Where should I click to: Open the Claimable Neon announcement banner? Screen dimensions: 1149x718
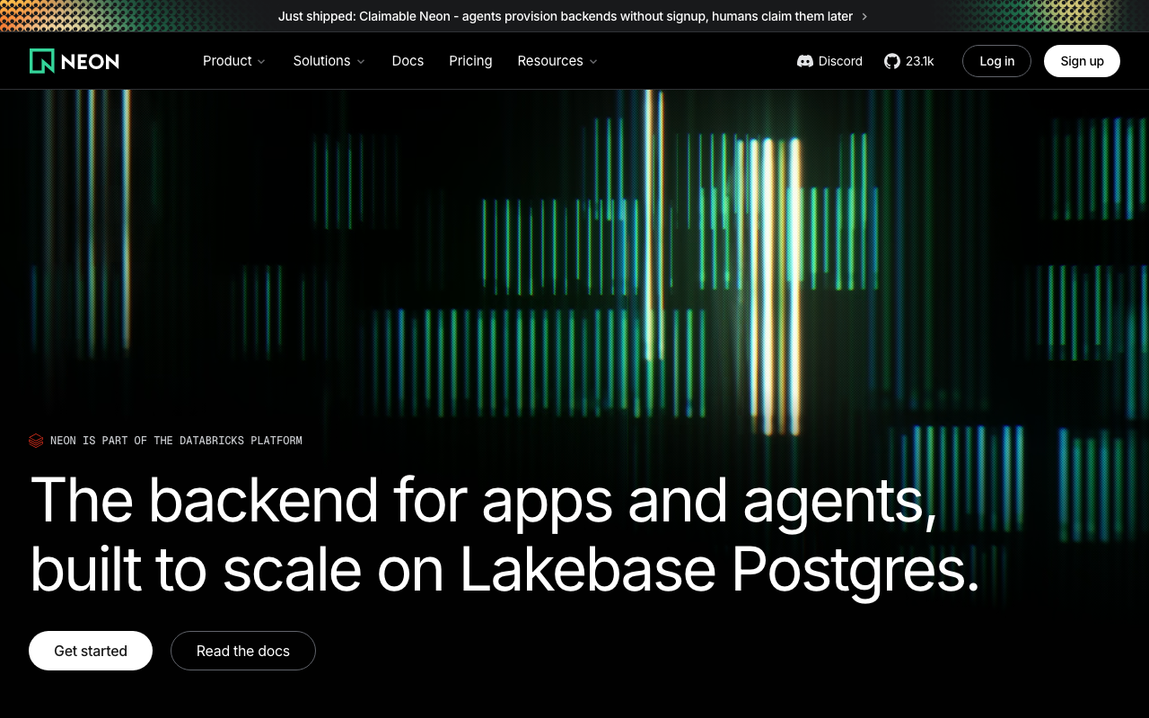pos(574,16)
